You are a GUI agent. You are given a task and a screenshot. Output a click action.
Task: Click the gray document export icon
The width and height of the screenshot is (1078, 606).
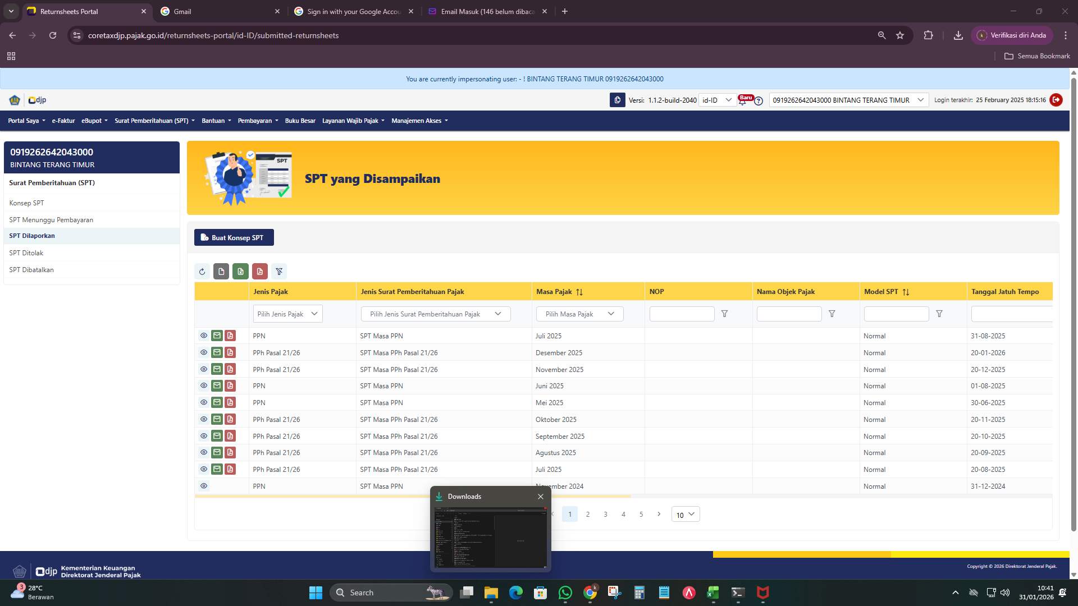pyautogui.click(x=221, y=272)
